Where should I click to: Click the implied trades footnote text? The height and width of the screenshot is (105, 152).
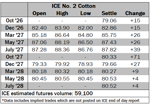[71, 101]
